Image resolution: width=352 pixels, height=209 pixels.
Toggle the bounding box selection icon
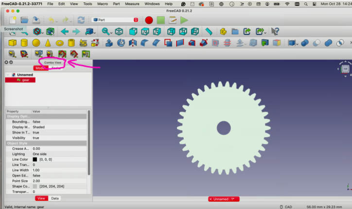(50, 32)
